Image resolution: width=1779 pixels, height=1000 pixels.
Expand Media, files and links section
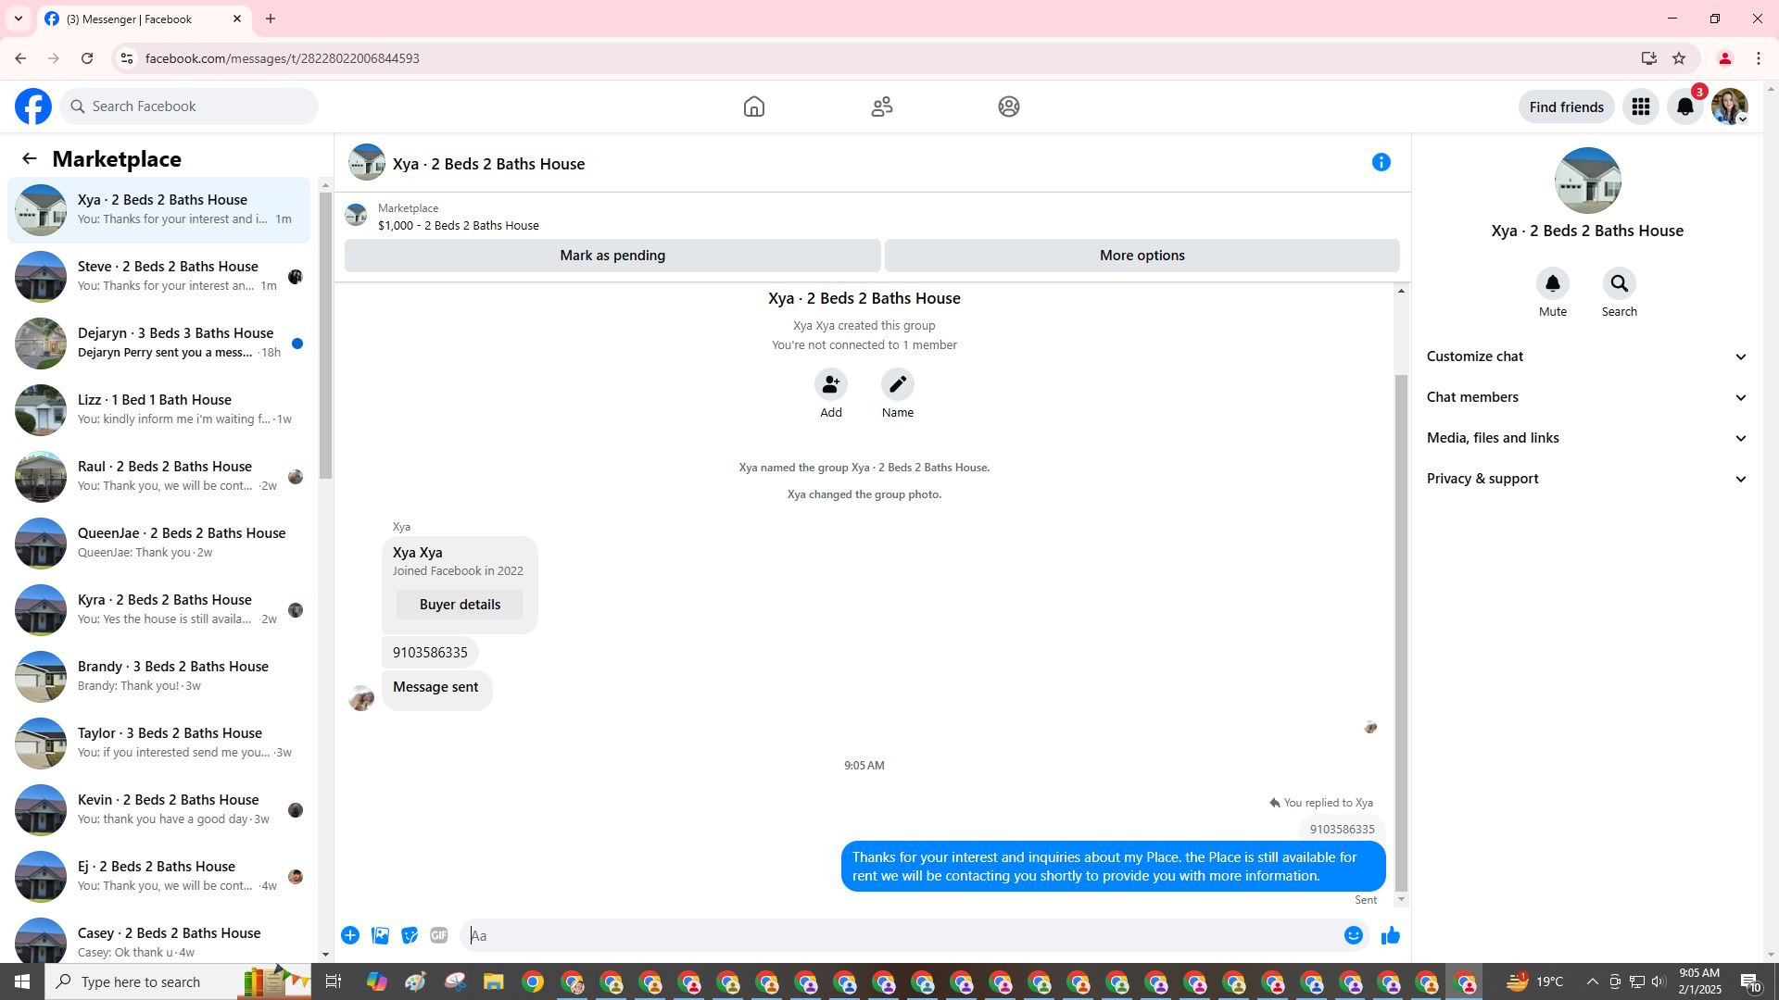(x=1586, y=438)
